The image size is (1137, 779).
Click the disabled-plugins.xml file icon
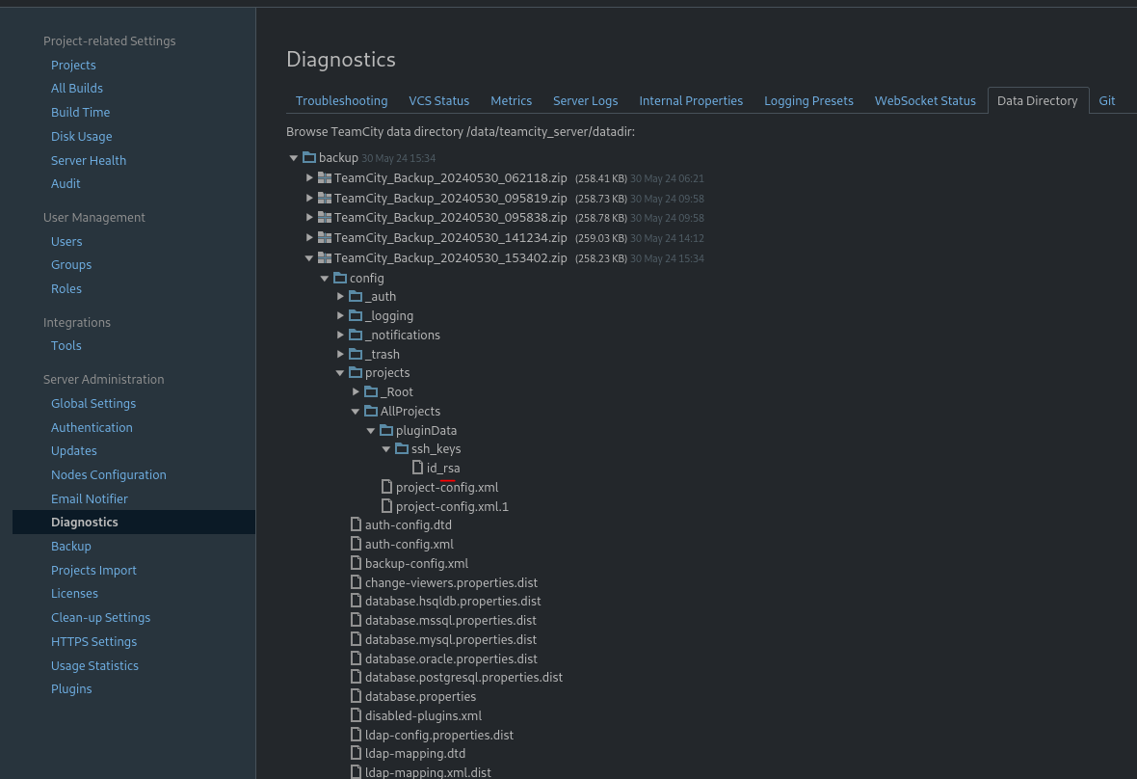pyautogui.click(x=356, y=715)
